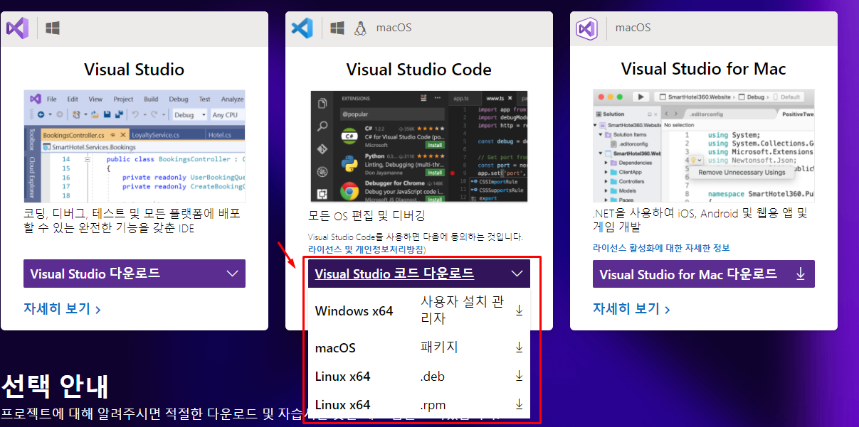Click the Visual Studio Code blue logo
The image size is (859, 427).
302,28
